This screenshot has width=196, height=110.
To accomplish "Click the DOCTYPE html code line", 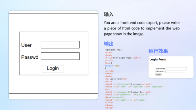I will pos(114,50).
